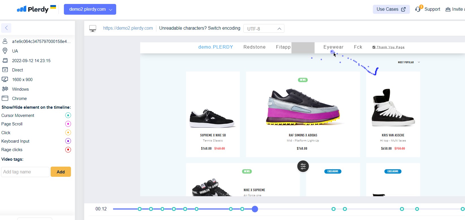465x220 pixels.
Task: Click the last visible timeline marker
Action: 462,209
